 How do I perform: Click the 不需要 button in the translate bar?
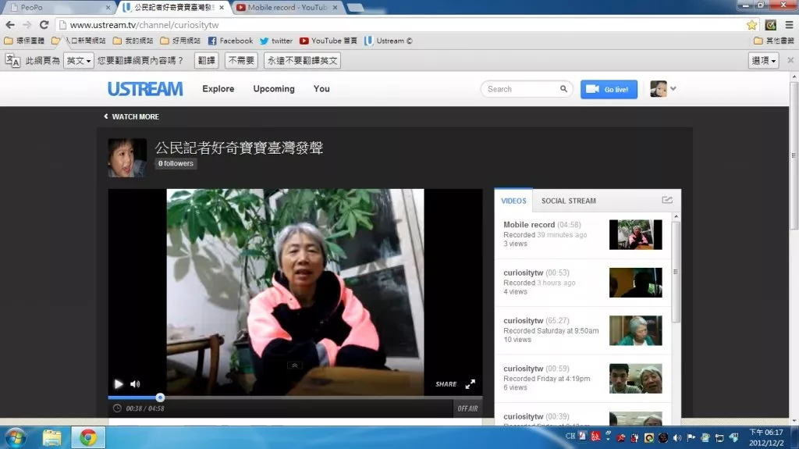coord(241,61)
